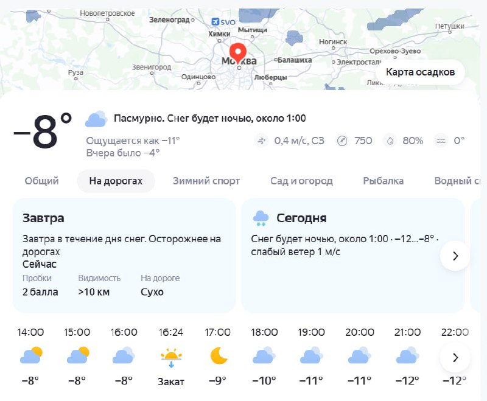Click the SVO airport icon on map

(214, 22)
